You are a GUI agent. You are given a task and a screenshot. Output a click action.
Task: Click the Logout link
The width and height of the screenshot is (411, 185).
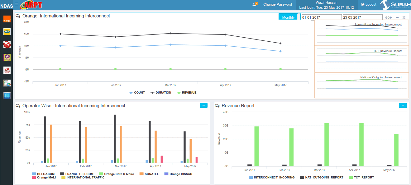[x=369, y=4]
